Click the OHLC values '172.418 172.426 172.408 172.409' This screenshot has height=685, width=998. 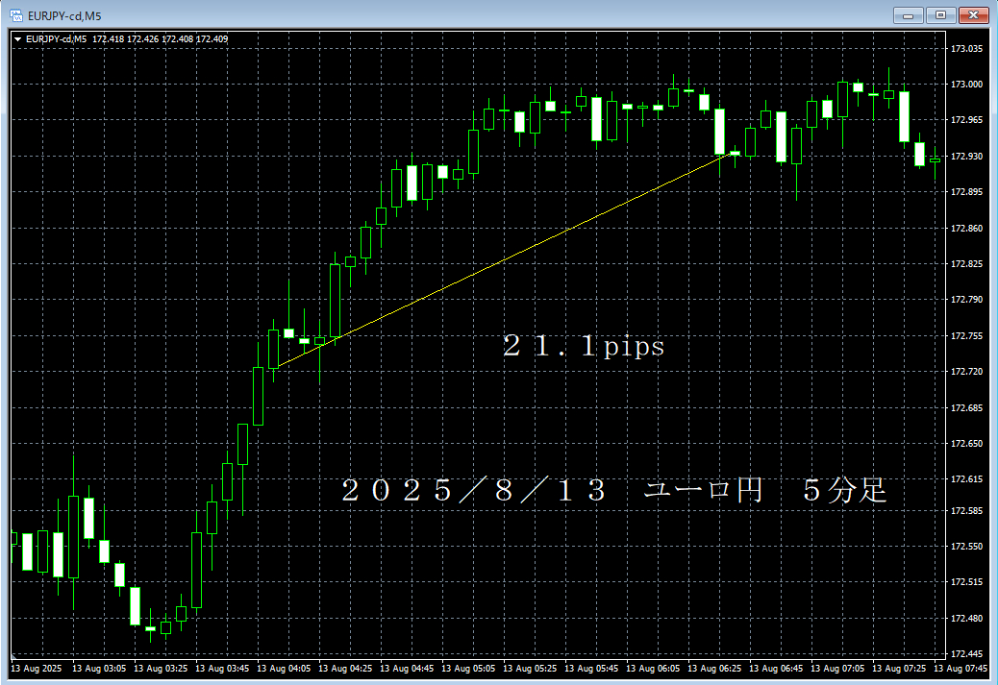click(x=160, y=39)
